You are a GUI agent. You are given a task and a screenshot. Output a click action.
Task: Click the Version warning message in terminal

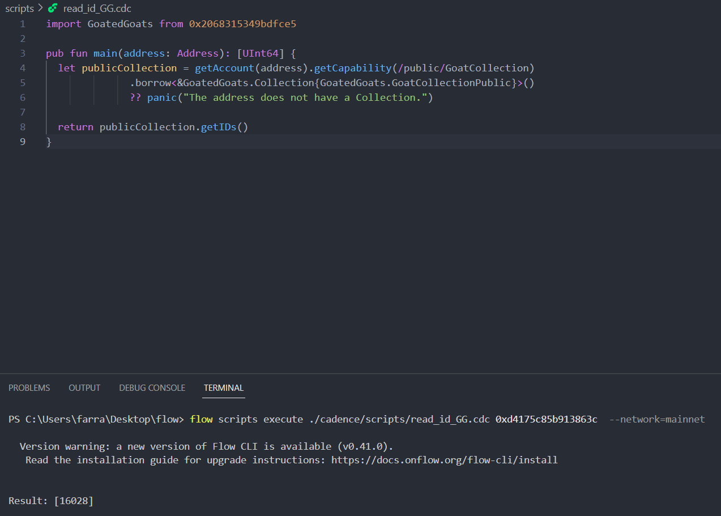click(206, 446)
